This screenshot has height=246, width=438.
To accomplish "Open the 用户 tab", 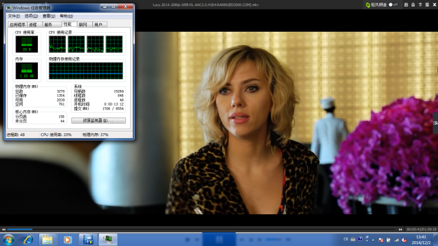I will tap(98, 25).
